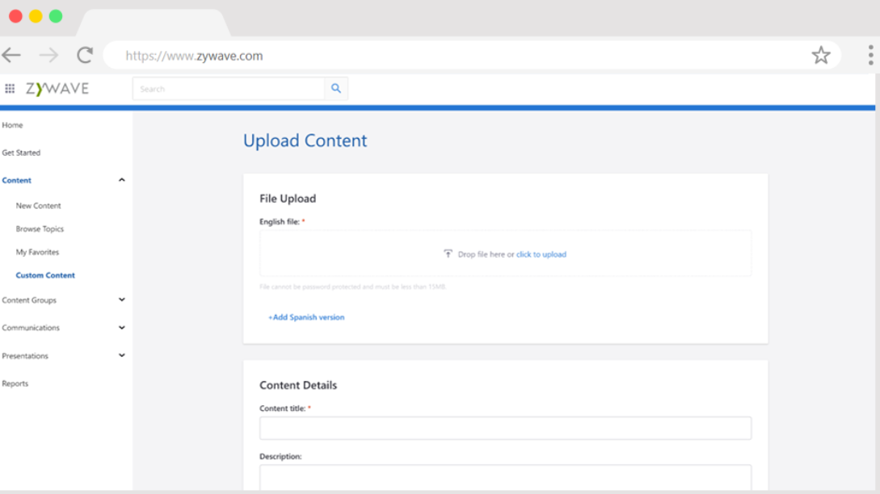Open Browse Topics from the sidebar
The image size is (880, 494).
pos(38,228)
